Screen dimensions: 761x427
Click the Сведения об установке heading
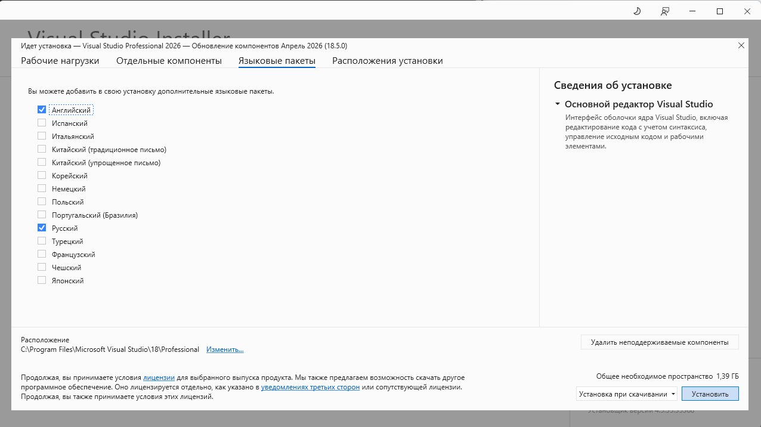(x=613, y=85)
